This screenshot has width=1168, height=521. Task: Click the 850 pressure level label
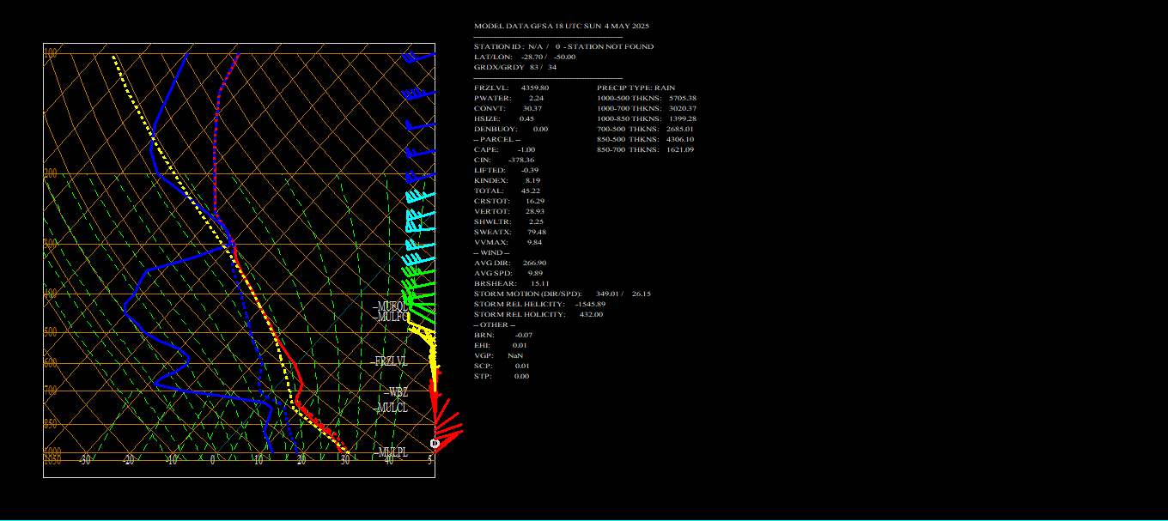click(x=51, y=424)
